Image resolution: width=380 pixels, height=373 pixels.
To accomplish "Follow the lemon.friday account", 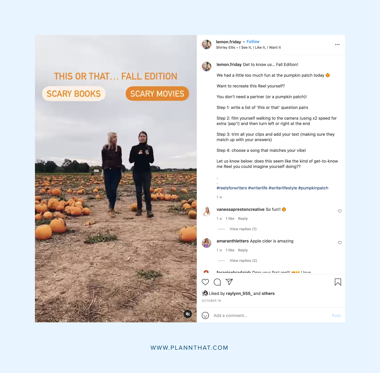I will click(x=253, y=42).
